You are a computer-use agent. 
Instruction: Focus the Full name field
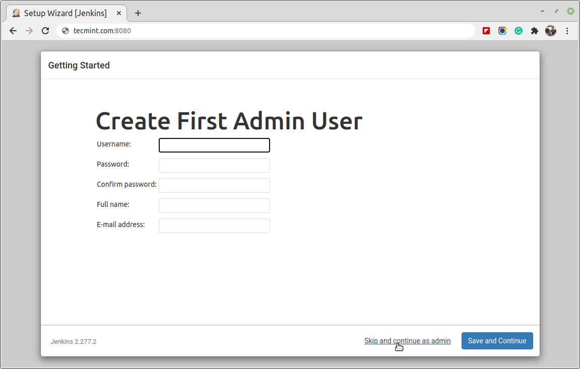click(214, 205)
